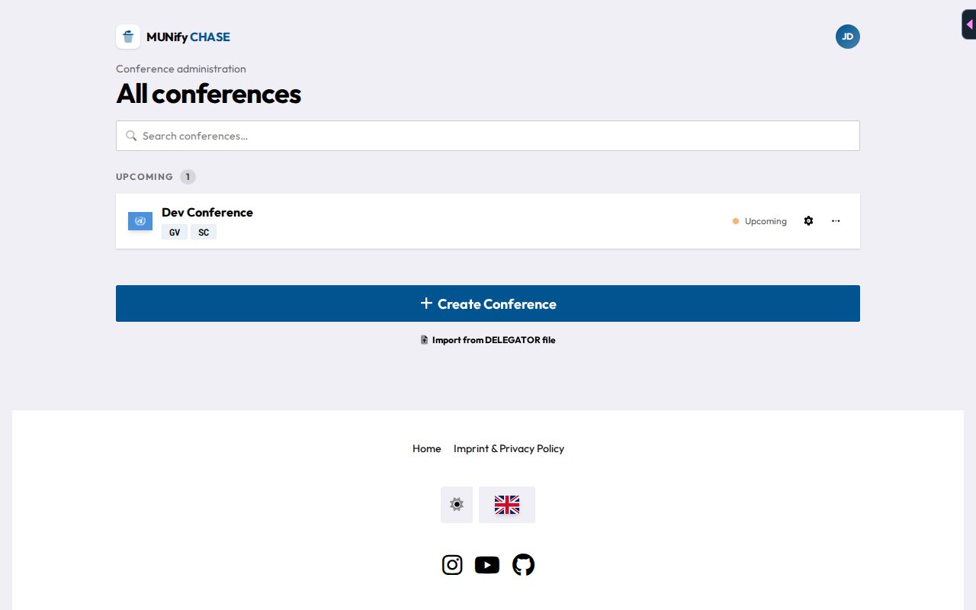Click the UPCOMING section heading
The image size is (976, 610).
coord(144,177)
